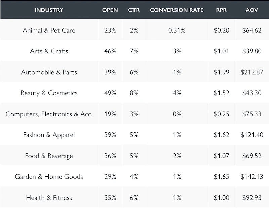Click the $212.87 AOV value
Viewport: 269px width, 208px height.
[252, 72]
